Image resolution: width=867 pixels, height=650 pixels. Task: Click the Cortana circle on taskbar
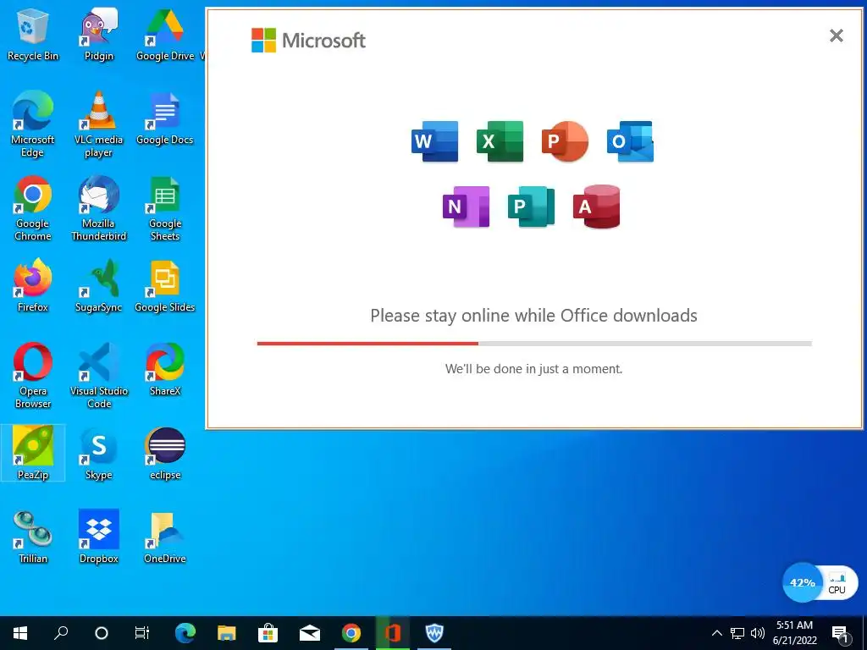pos(102,633)
